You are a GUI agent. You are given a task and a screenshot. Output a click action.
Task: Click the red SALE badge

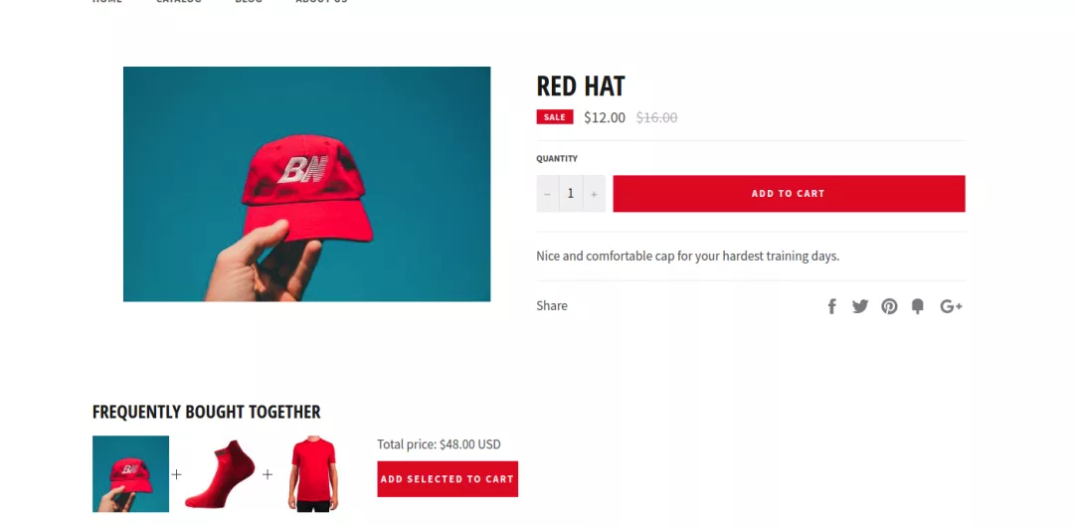pos(555,117)
